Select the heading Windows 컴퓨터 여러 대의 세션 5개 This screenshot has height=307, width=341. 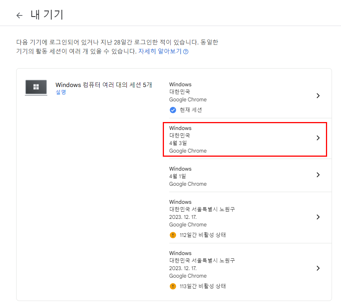tap(104, 85)
